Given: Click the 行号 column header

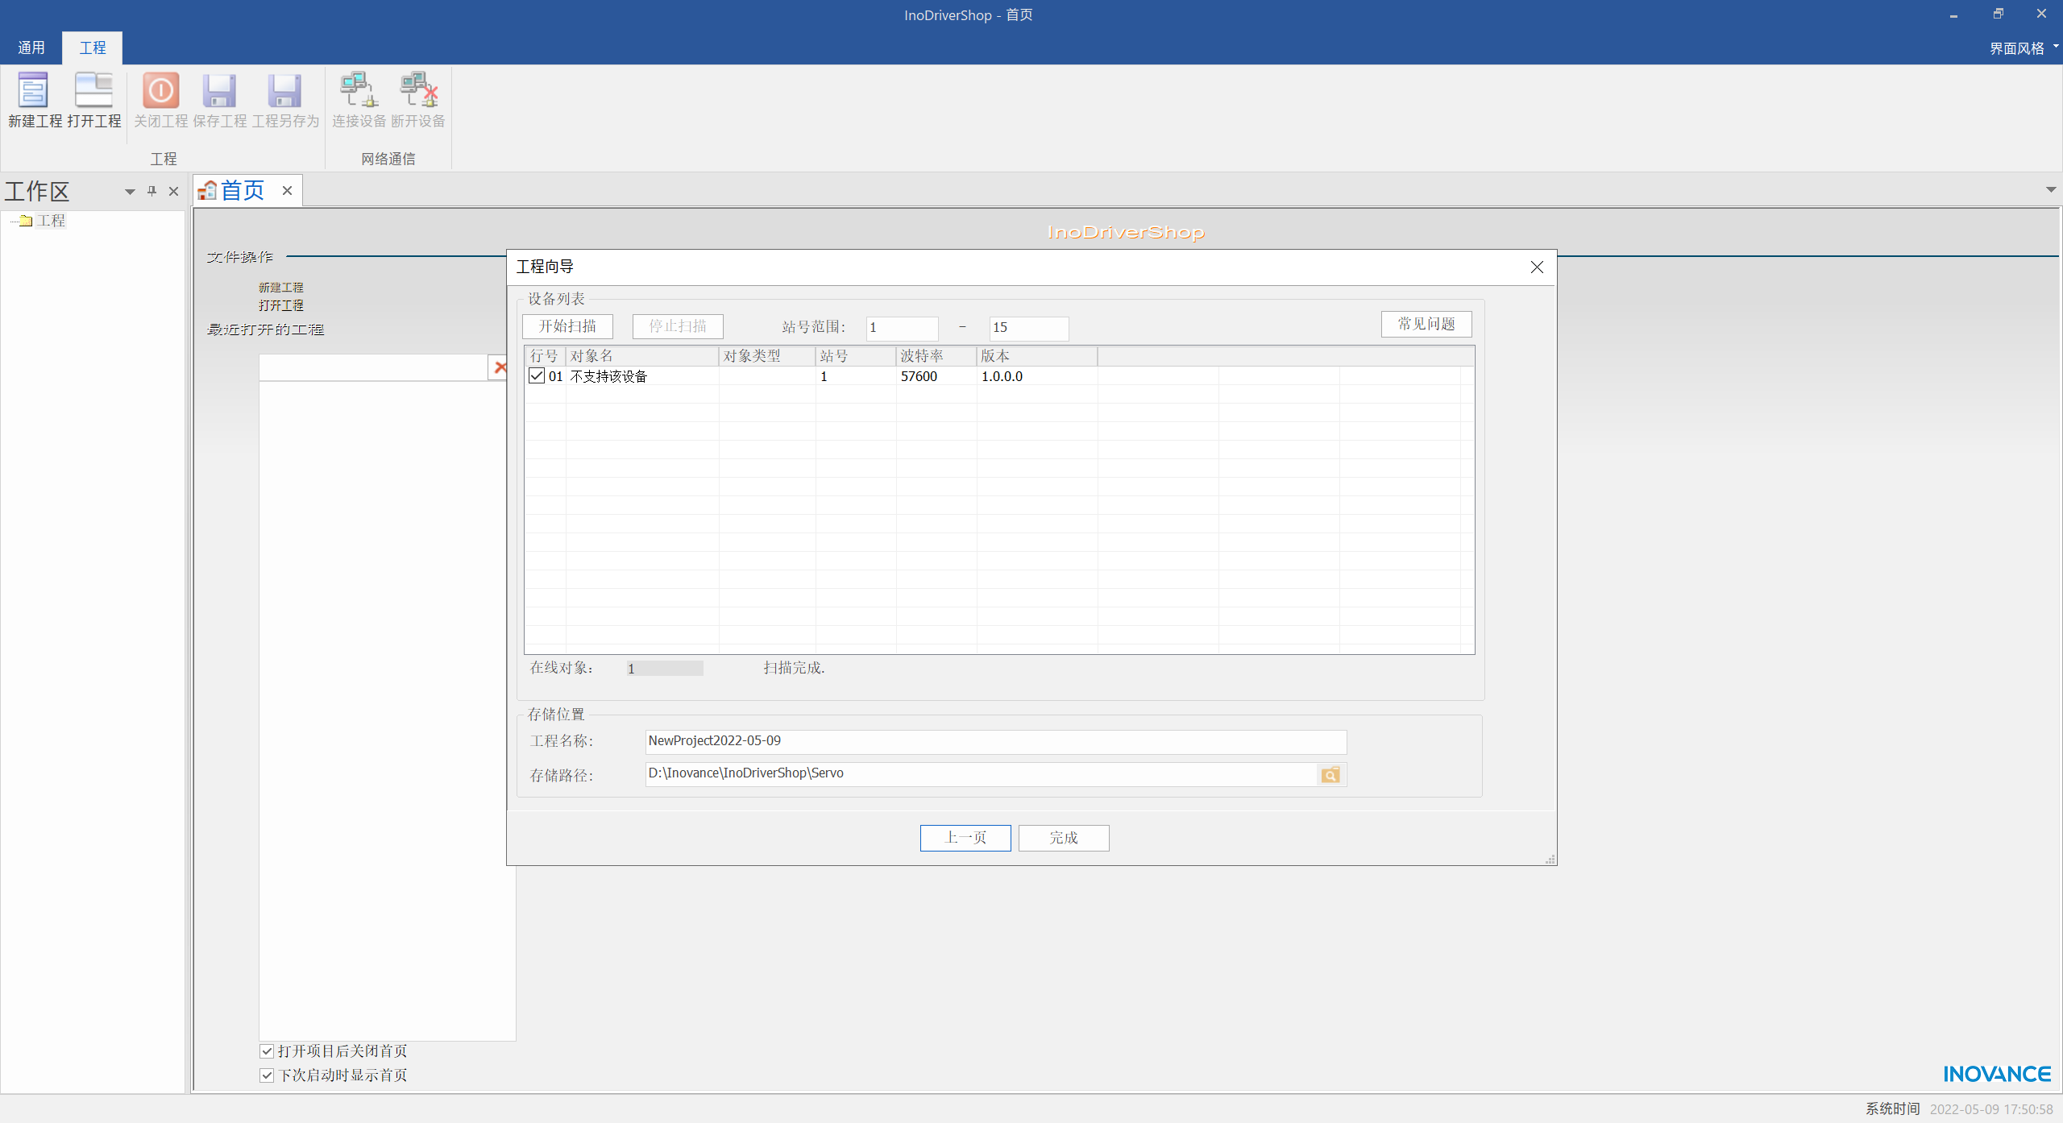Looking at the screenshot, I should 546,356.
